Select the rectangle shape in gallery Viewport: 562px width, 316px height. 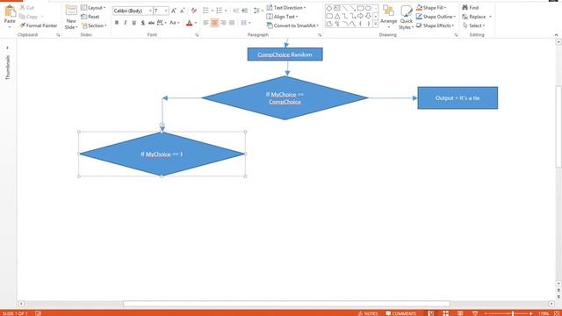pos(360,8)
